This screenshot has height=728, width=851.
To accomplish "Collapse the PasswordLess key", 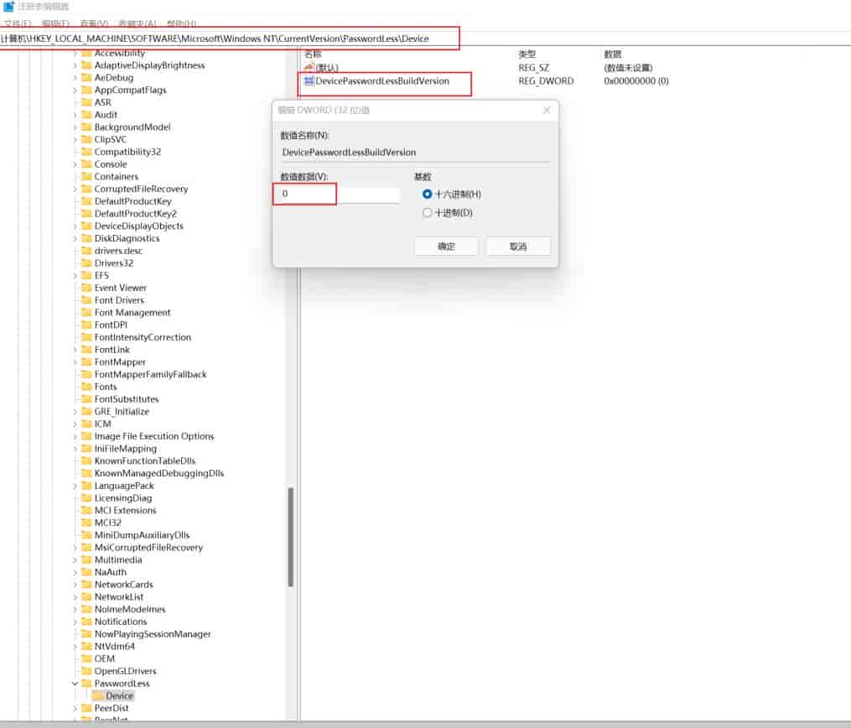I will [x=75, y=684].
